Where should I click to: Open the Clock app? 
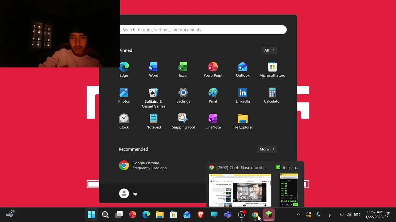tap(124, 121)
